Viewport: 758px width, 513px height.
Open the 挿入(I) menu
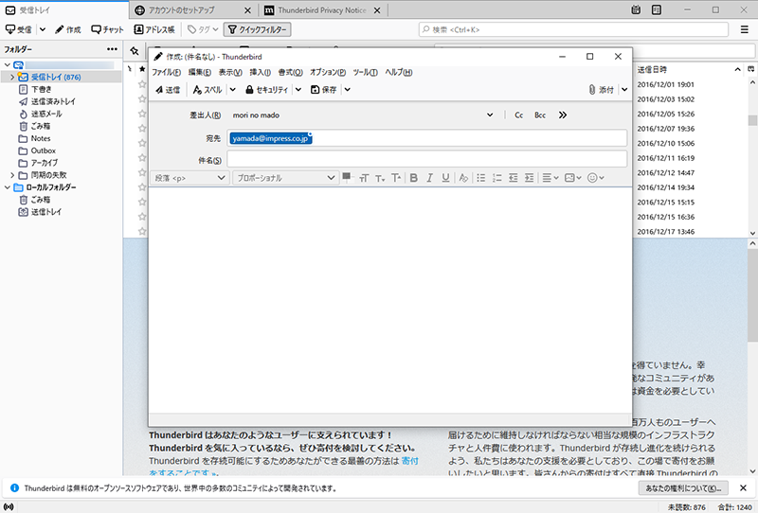[260, 73]
